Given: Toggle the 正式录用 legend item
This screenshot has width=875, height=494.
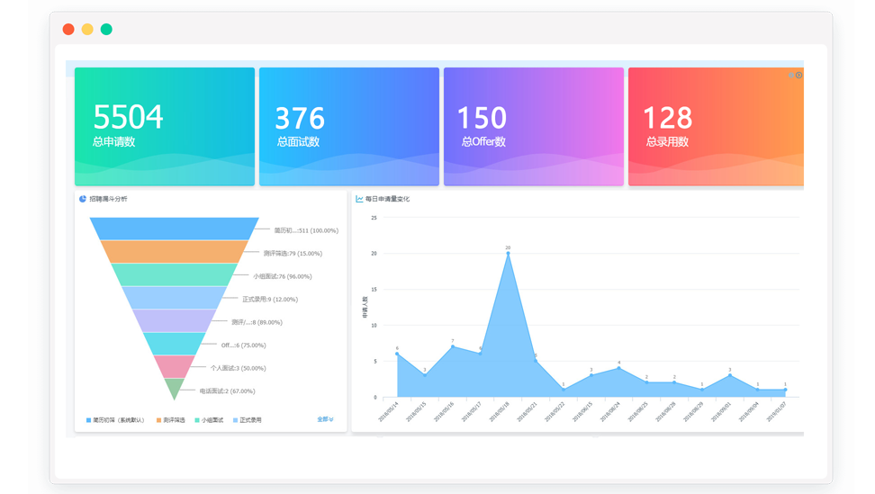Looking at the screenshot, I should point(248,420).
